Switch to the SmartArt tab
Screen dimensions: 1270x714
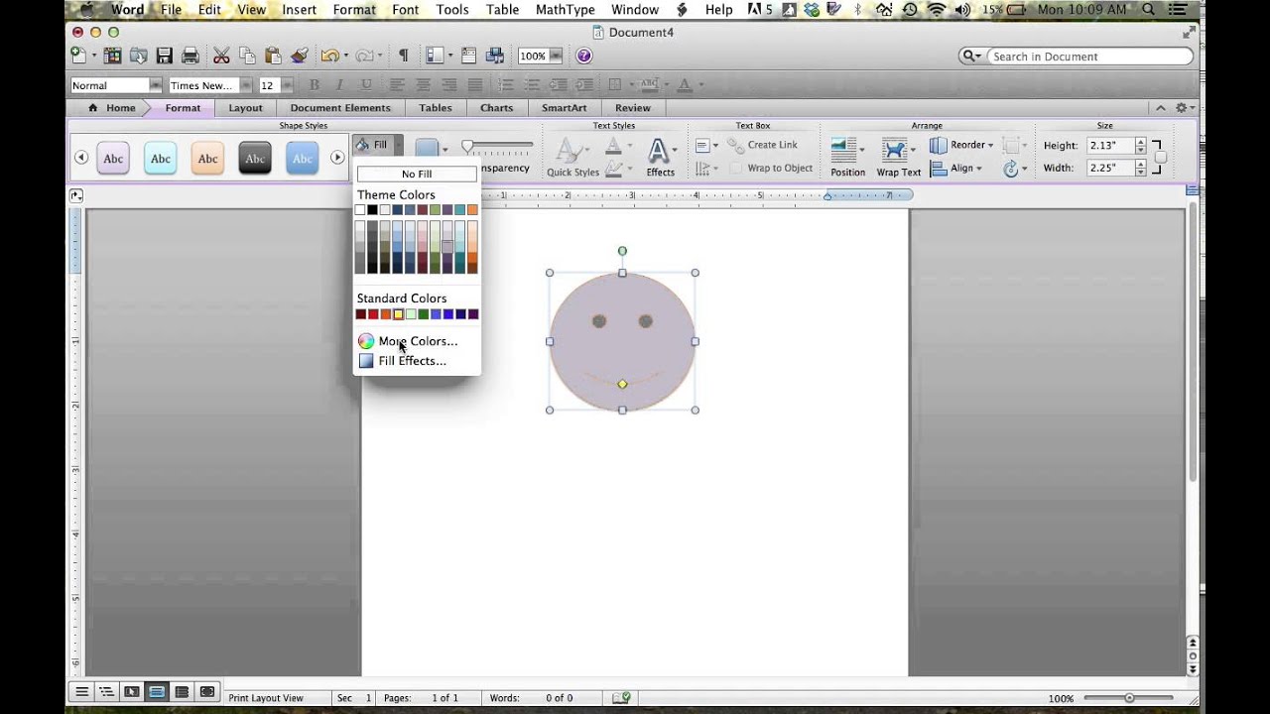(x=564, y=108)
